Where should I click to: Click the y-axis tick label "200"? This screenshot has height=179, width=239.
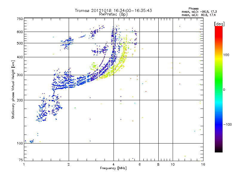pyautogui.click(x=20, y=100)
